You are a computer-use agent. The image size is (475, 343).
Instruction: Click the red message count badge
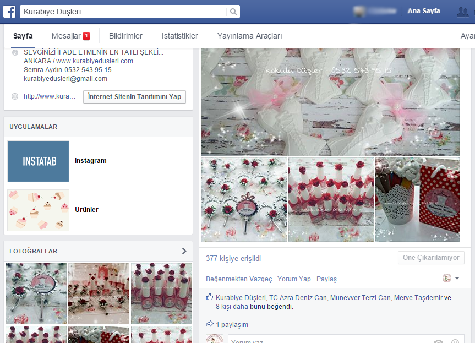coord(86,36)
